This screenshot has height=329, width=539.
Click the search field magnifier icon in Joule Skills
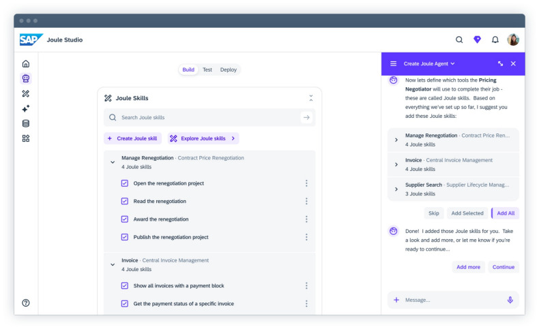(113, 117)
